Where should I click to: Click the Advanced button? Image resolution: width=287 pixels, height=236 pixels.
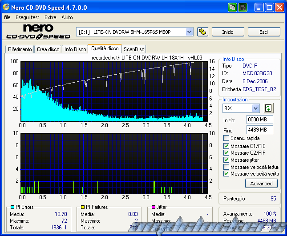click(x=261, y=183)
